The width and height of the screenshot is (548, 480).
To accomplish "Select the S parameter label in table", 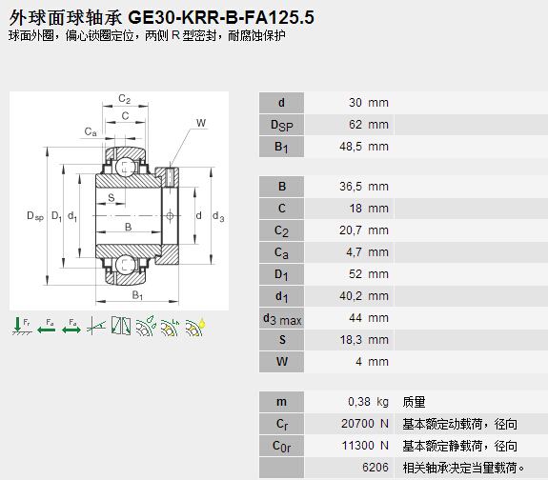I will (x=281, y=340).
